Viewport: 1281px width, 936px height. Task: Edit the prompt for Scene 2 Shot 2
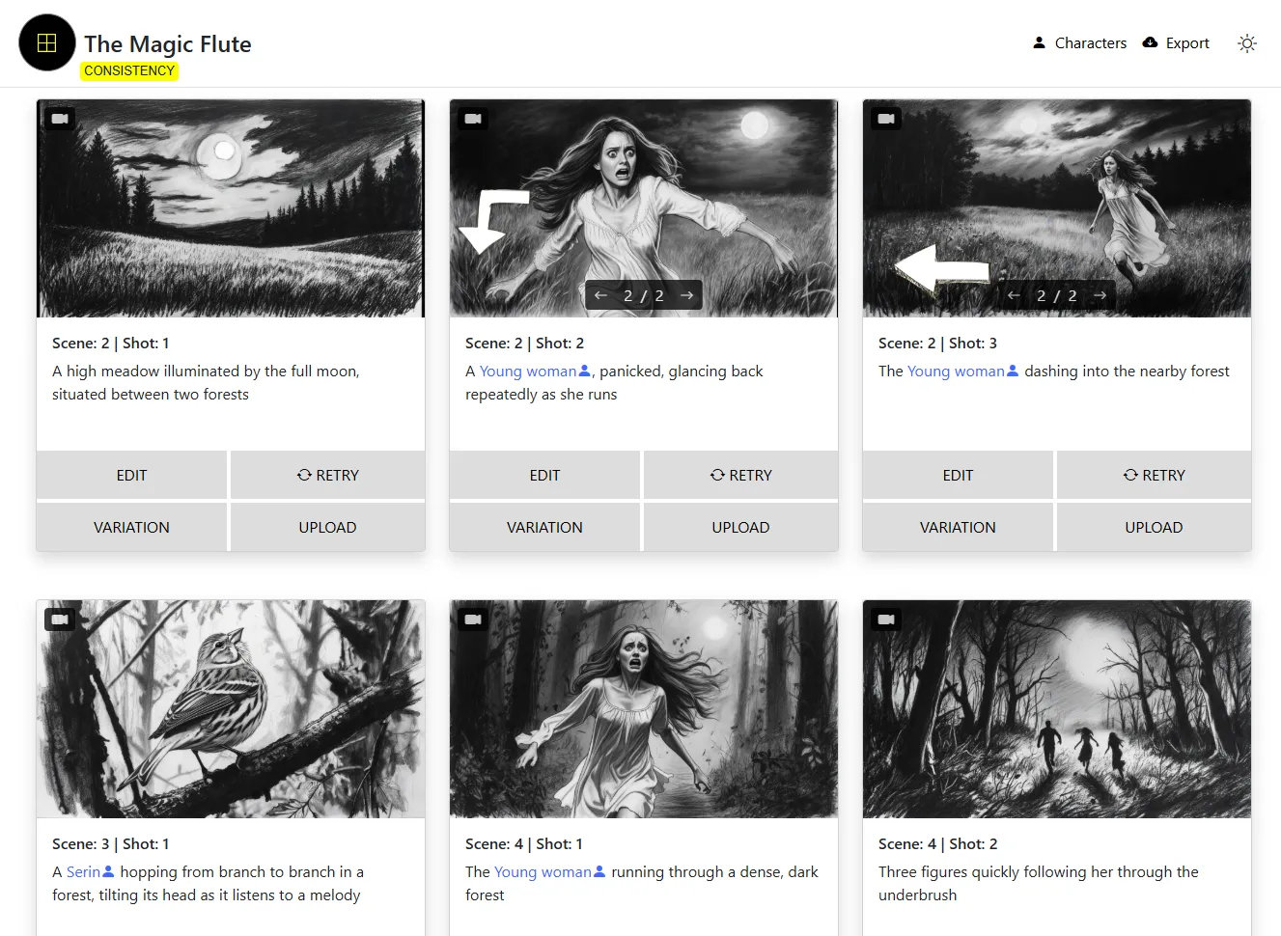coord(544,475)
